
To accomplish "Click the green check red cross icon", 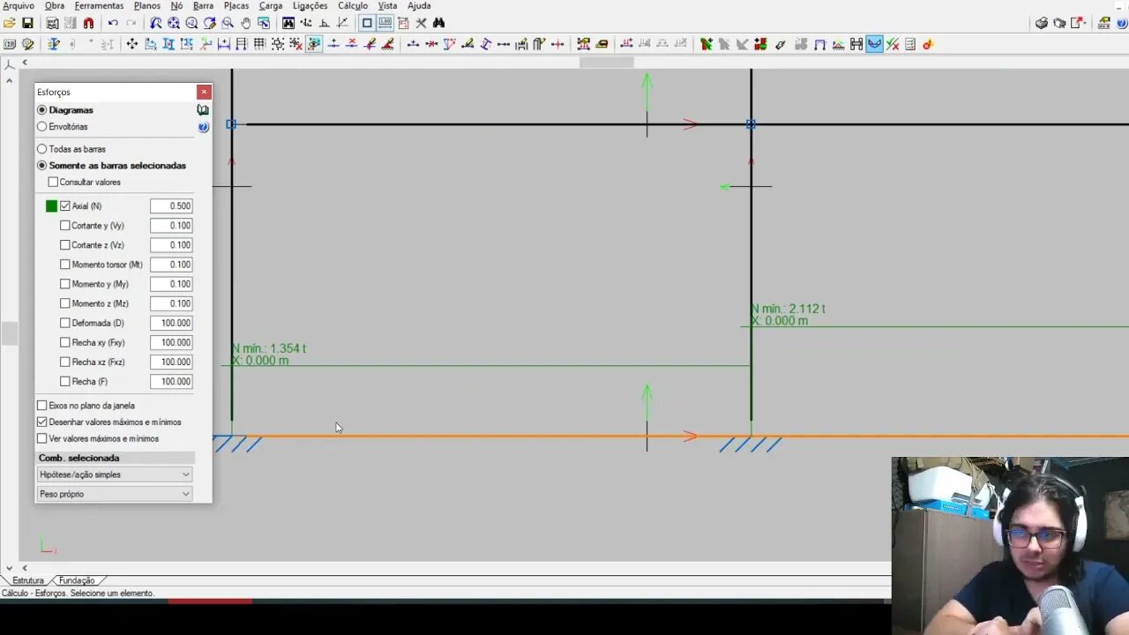I will tap(893, 44).
